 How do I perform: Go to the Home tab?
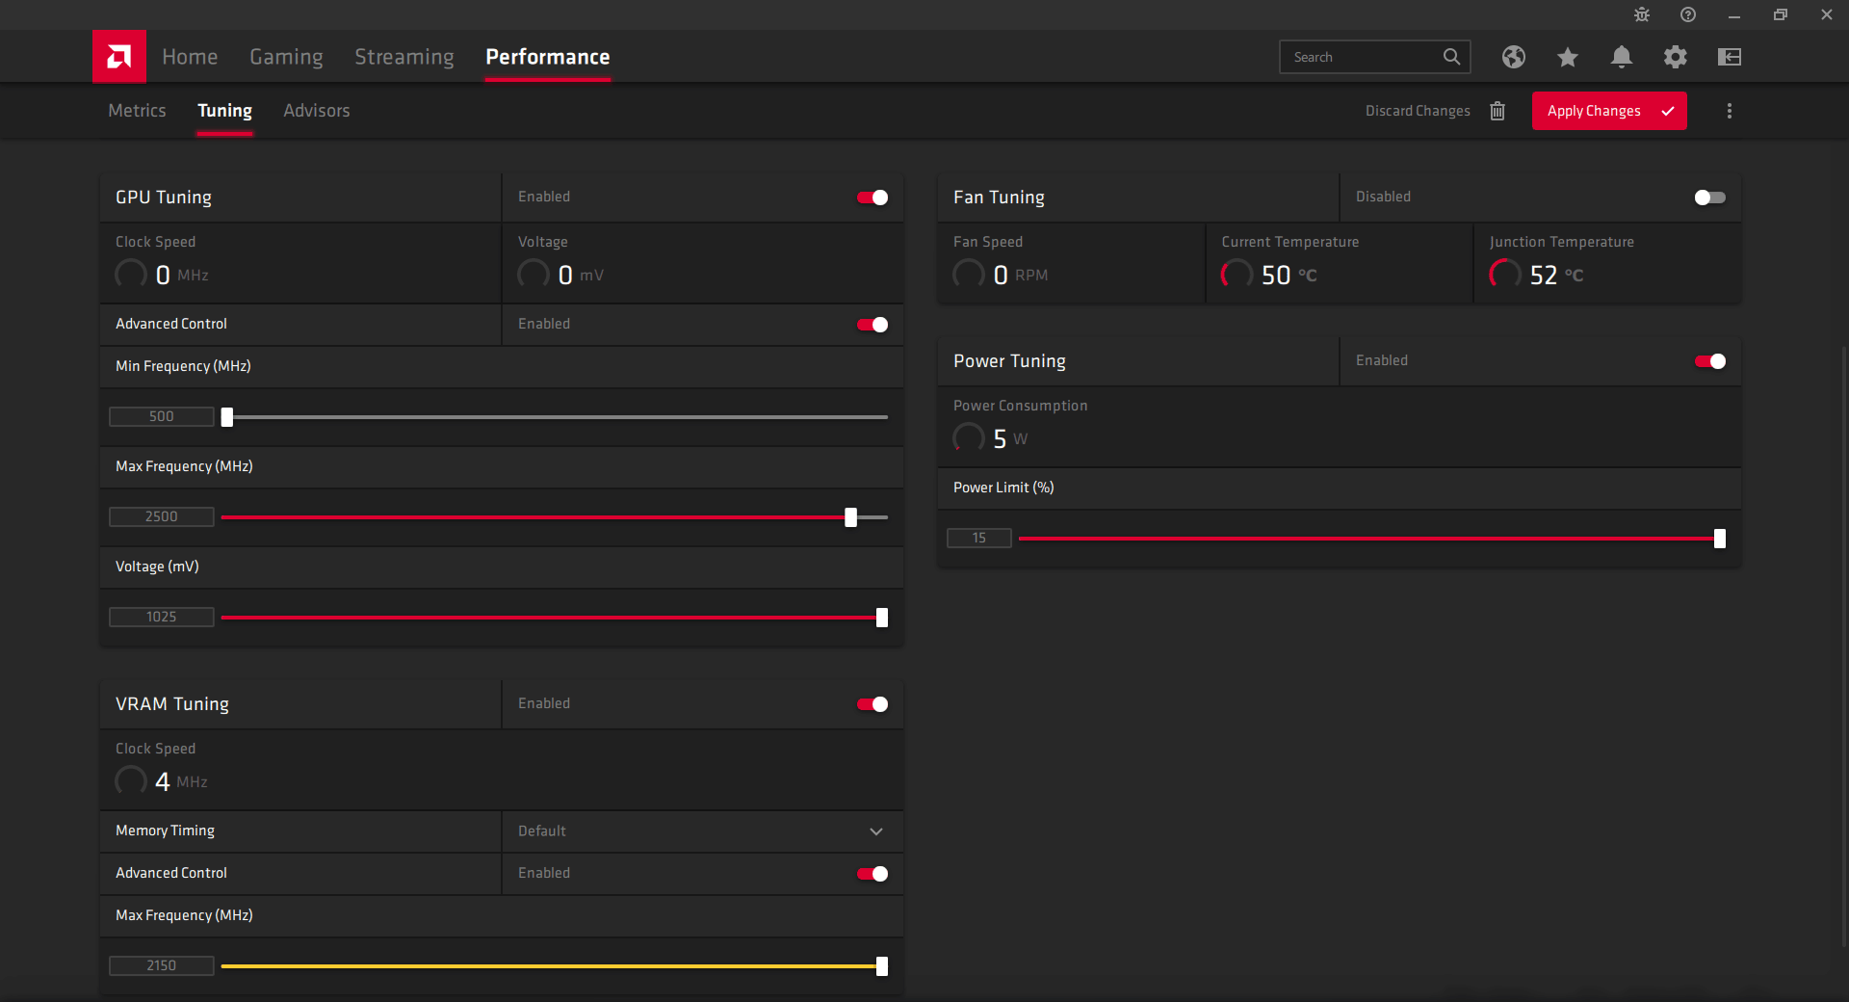point(190,57)
